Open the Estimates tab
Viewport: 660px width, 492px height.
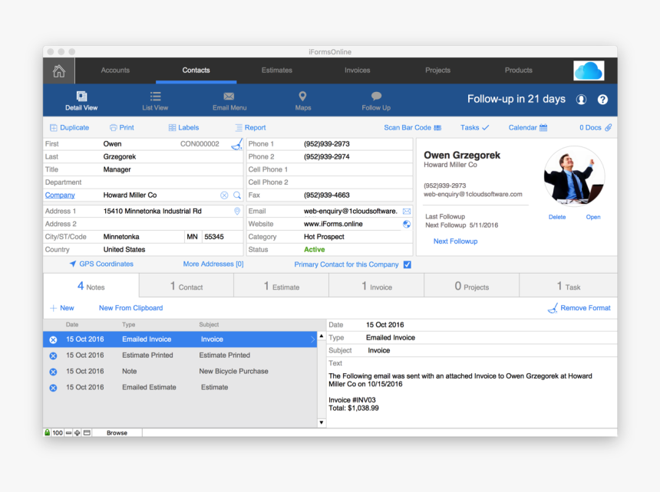coord(276,71)
